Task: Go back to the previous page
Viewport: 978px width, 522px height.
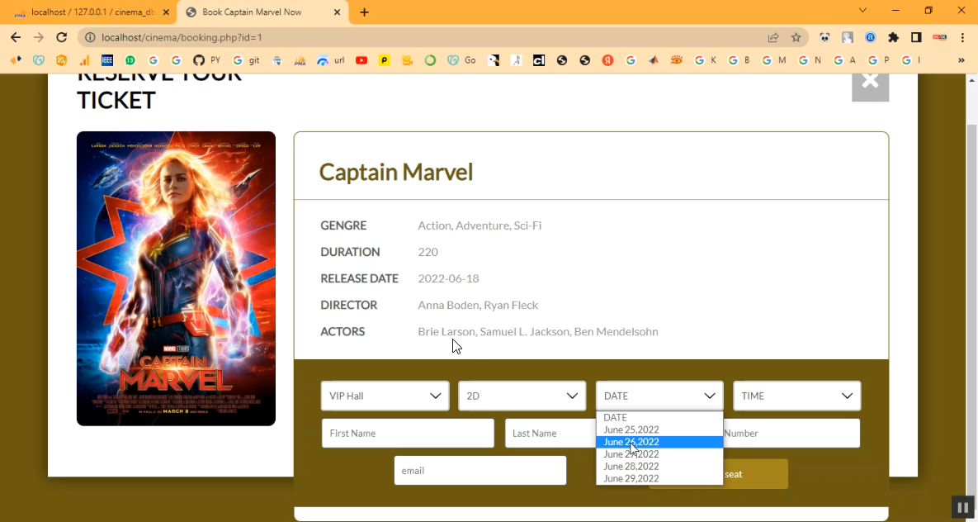Action: [x=16, y=37]
